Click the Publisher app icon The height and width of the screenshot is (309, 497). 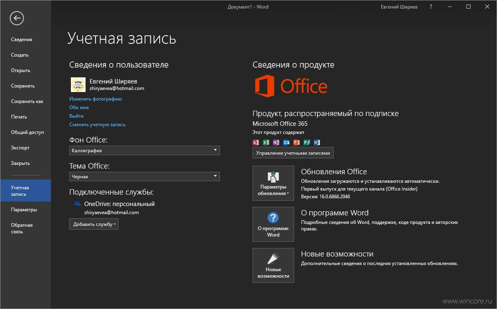(x=307, y=142)
